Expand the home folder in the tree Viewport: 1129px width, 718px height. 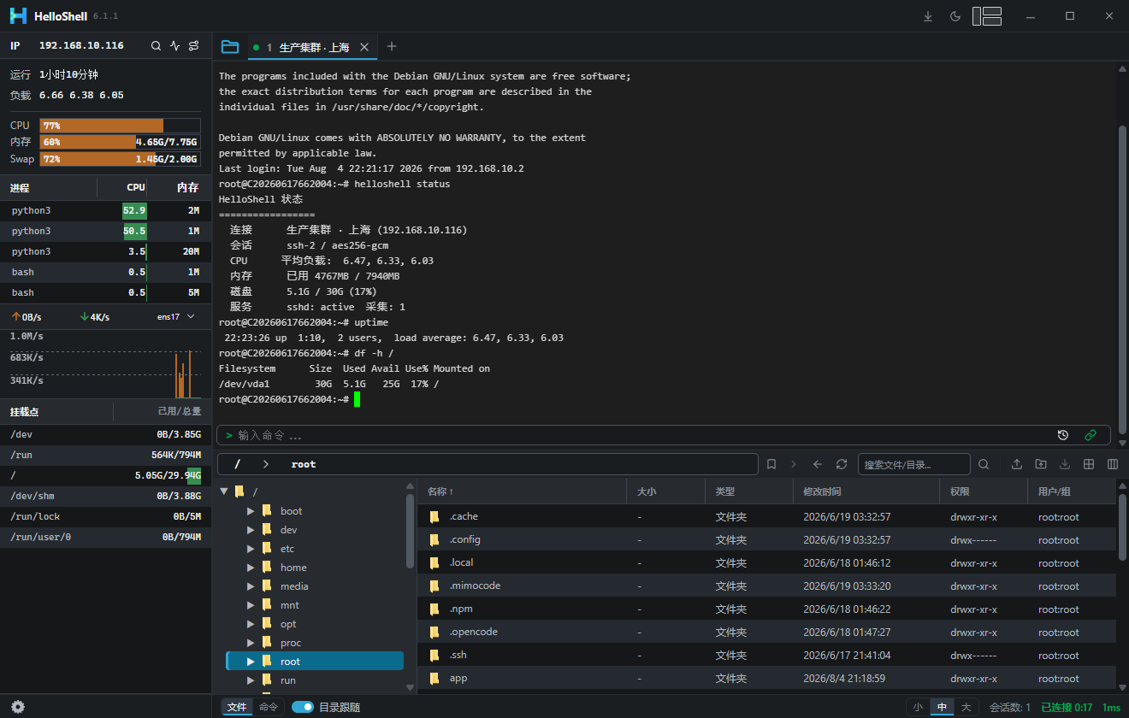click(251, 568)
